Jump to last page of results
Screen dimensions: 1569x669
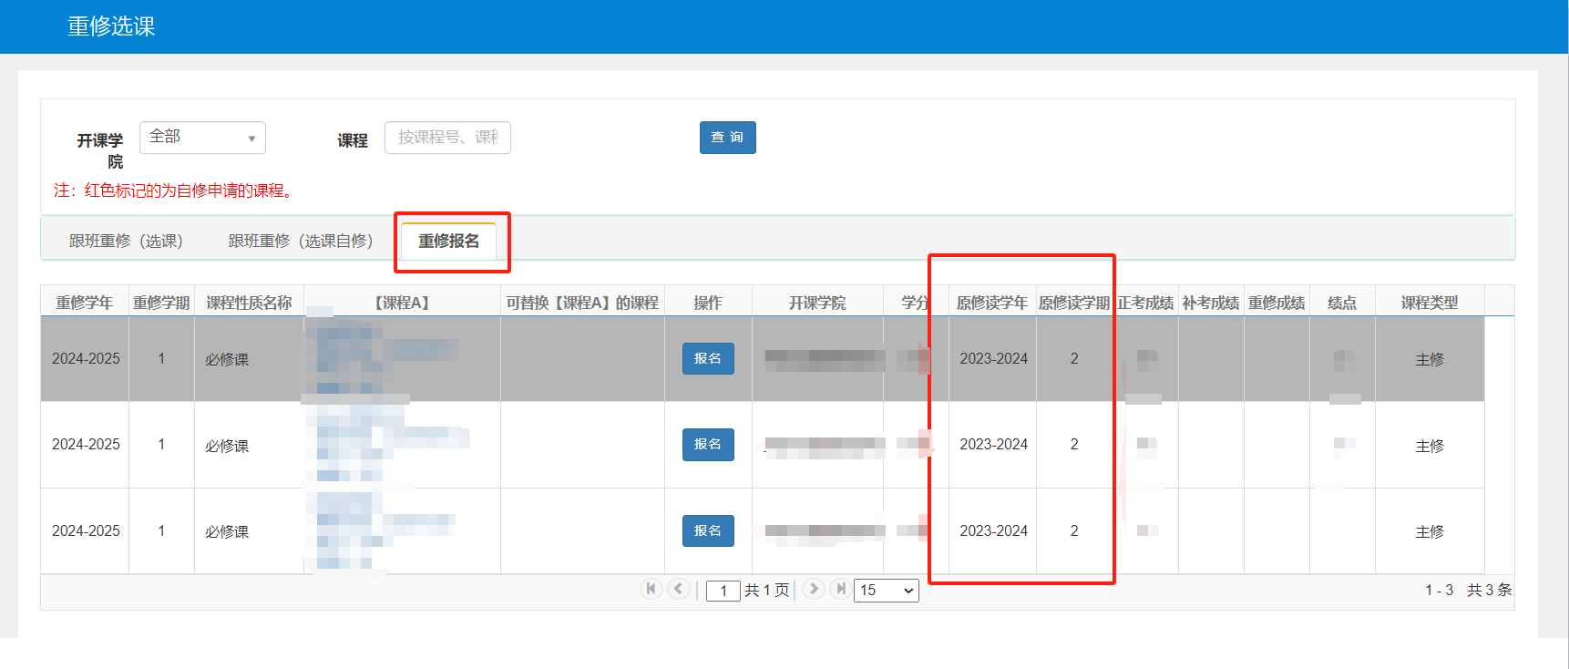840,589
